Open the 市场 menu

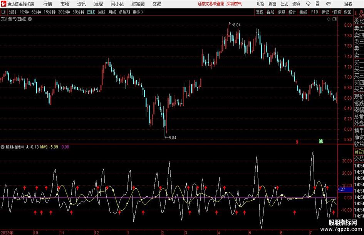tap(65, 4)
